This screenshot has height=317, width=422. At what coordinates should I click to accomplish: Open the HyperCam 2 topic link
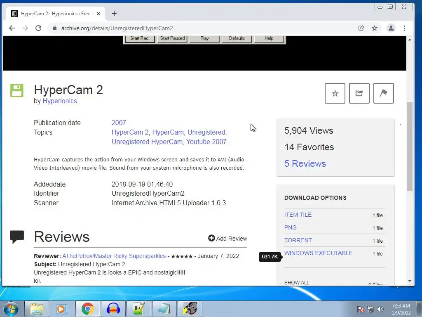[x=130, y=132]
